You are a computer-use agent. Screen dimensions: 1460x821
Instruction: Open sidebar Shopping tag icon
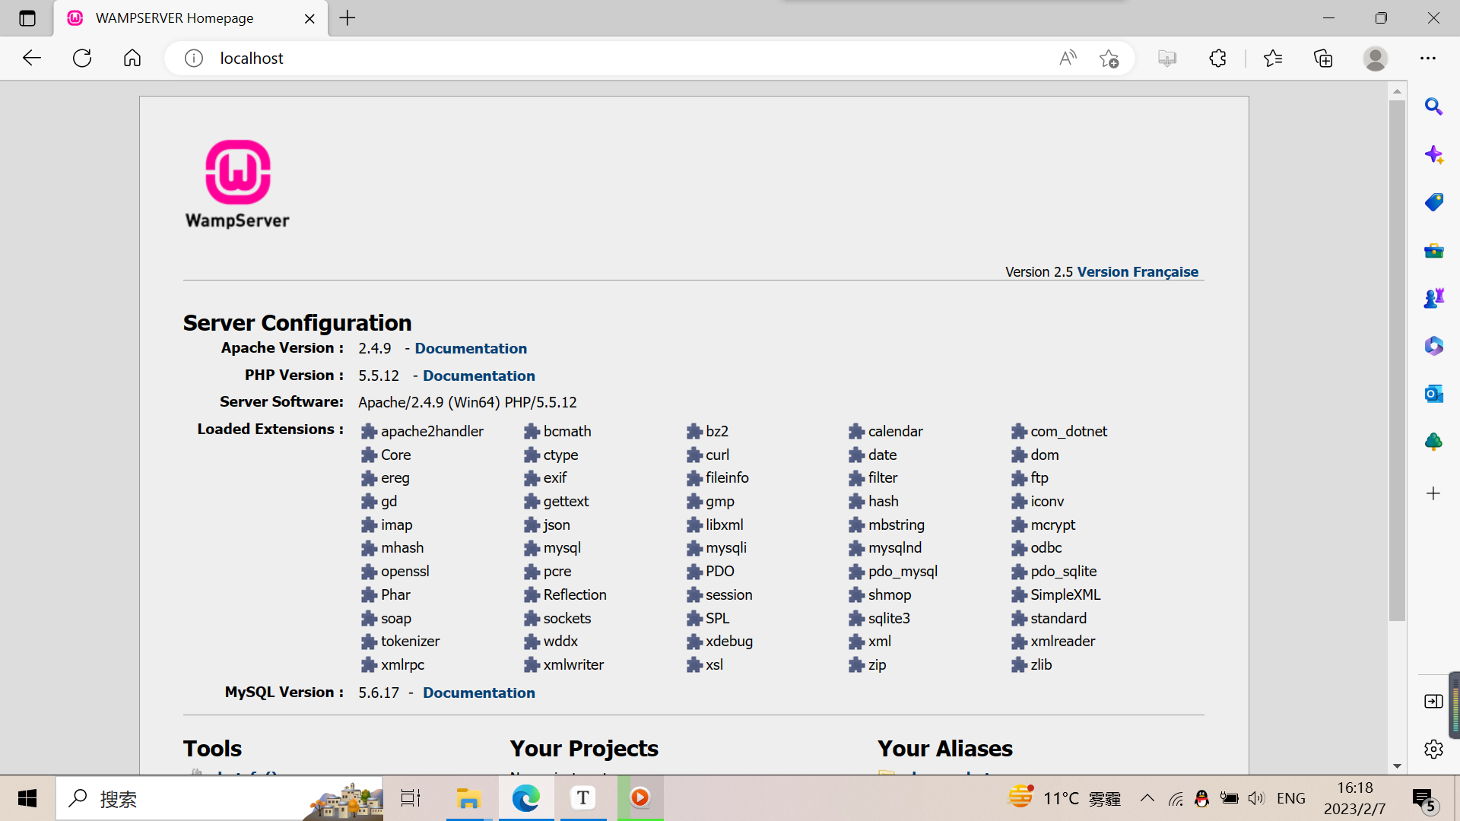[1433, 202]
